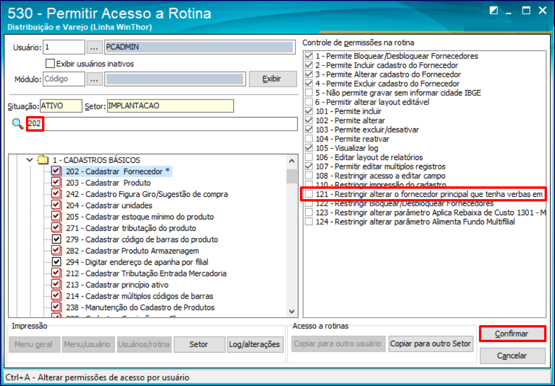The image size is (555, 386).
Task: Click permission text 107 - editar multiplos registros
Action: (380, 166)
